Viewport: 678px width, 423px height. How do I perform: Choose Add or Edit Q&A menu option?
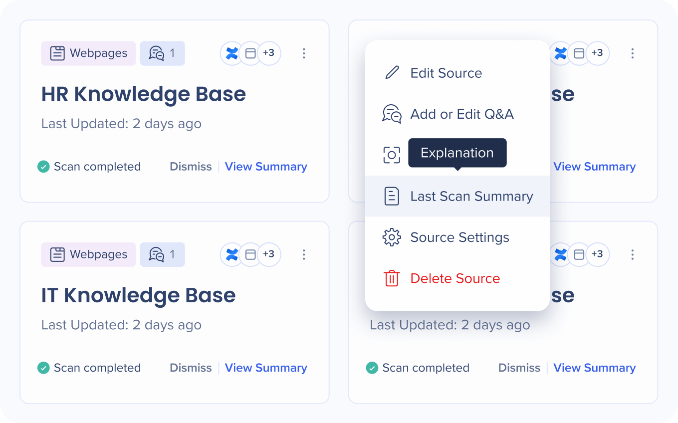[461, 114]
